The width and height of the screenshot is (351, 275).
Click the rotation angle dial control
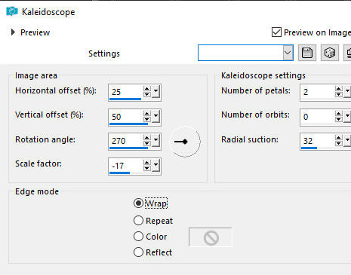point(185,142)
